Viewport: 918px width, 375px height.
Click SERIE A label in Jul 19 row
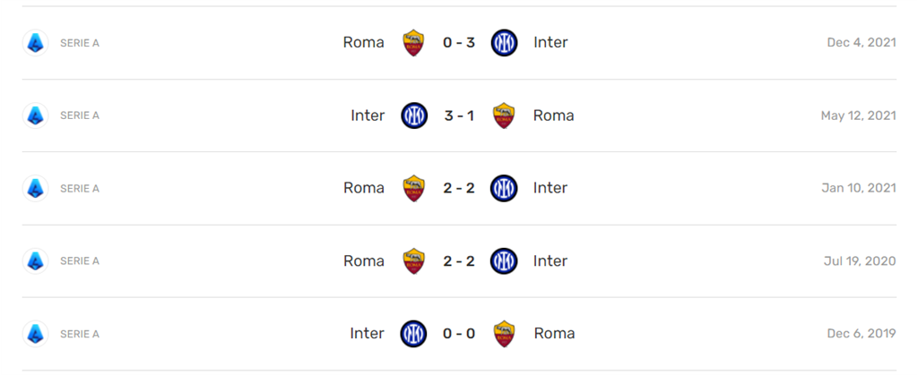[80, 260]
